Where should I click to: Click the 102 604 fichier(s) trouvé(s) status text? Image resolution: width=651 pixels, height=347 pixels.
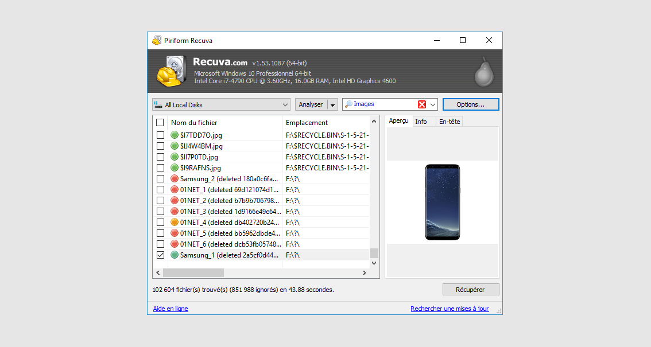243,290
